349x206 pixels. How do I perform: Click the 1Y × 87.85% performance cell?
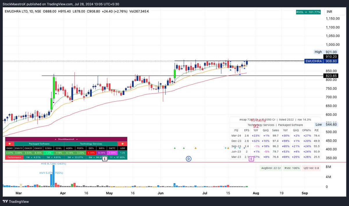[117, 157]
